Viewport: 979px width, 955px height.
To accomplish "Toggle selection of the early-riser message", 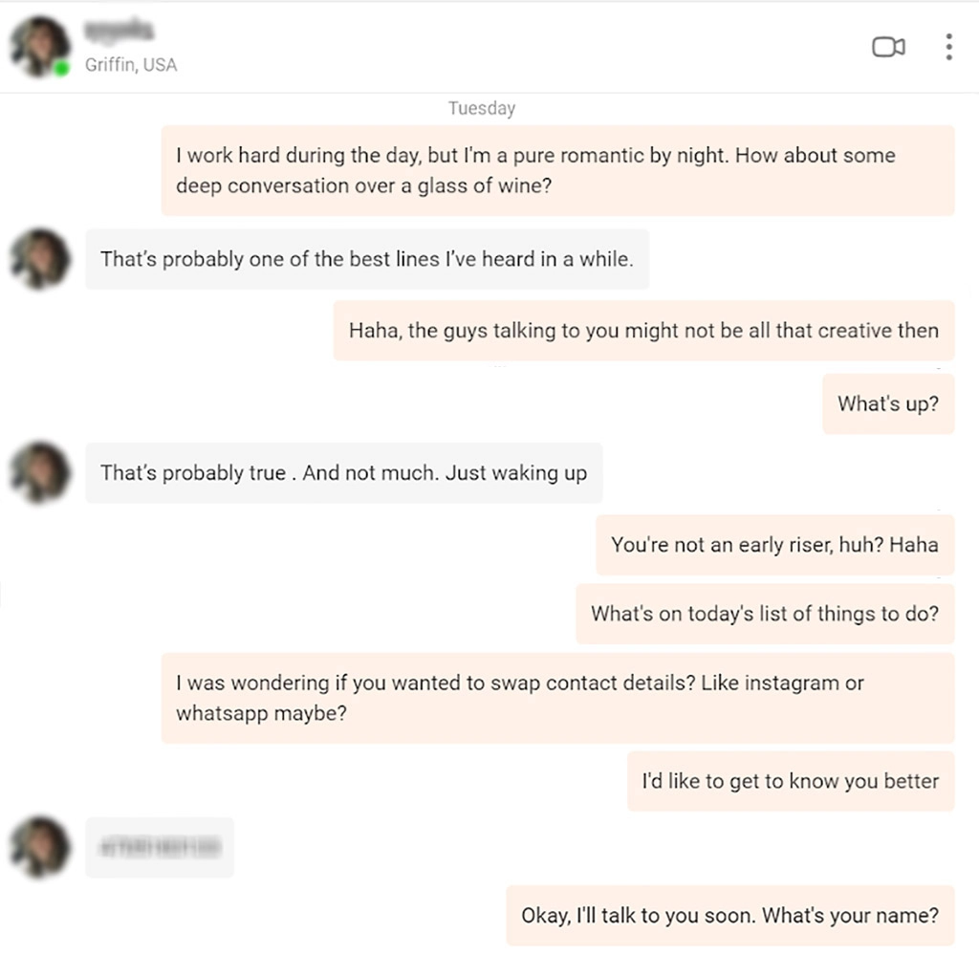I will click(x=773, y=545).
